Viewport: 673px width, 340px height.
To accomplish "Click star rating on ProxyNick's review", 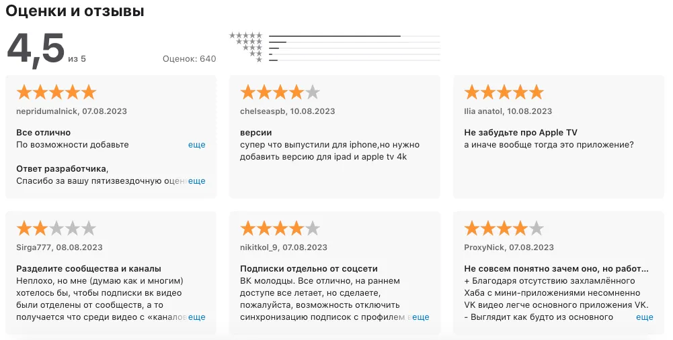I will click(x=504, y=229).
